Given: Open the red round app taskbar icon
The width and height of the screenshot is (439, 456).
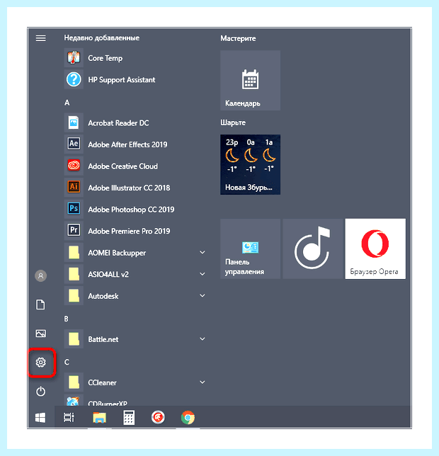Looking at the screenshot, I should (x=158, y=418).
